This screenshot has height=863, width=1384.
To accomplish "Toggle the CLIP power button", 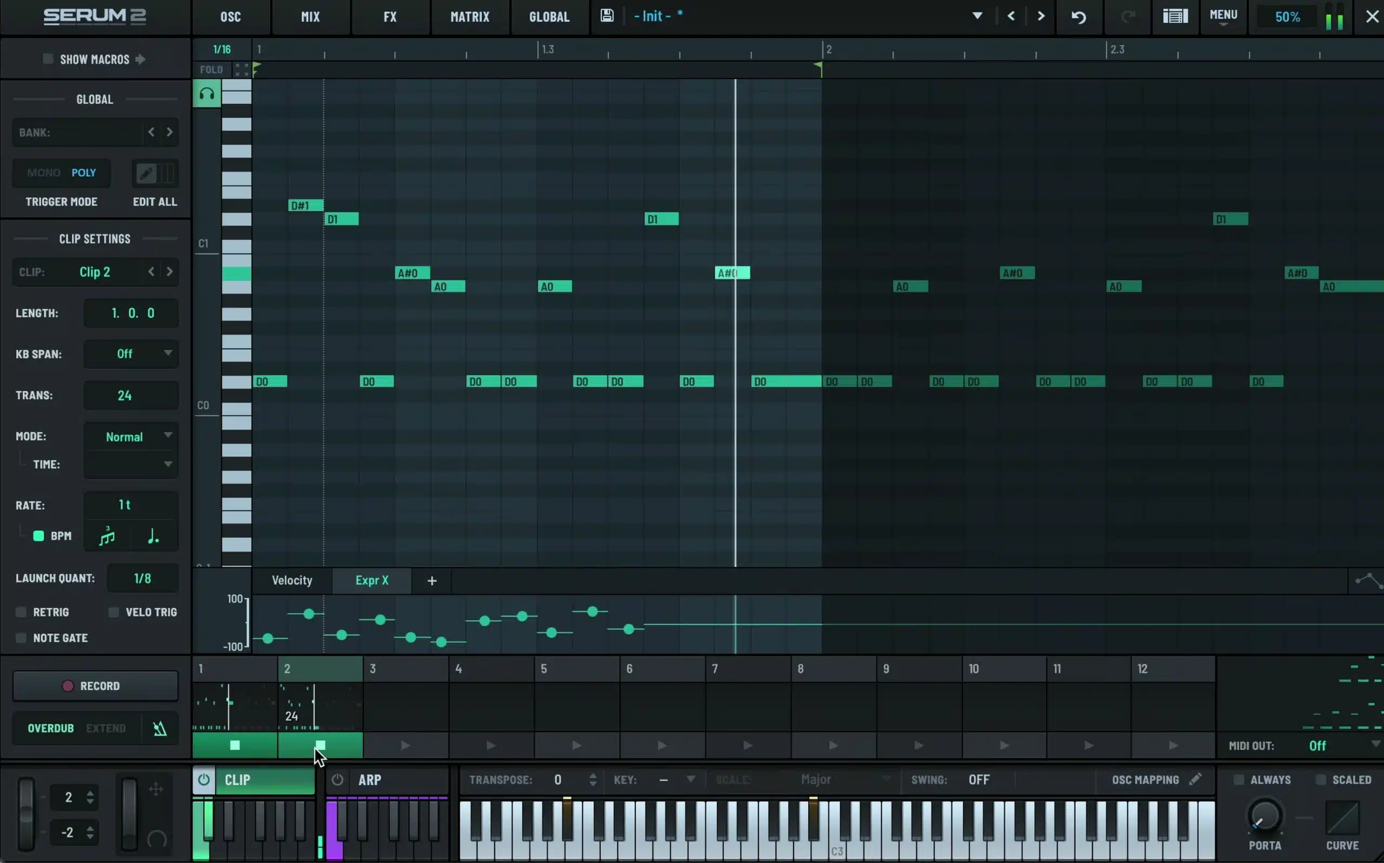I will click(x=204, y=780).
